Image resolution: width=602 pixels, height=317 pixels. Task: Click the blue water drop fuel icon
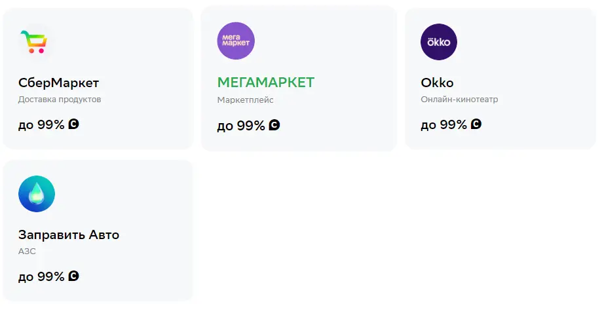coord(37,194)
